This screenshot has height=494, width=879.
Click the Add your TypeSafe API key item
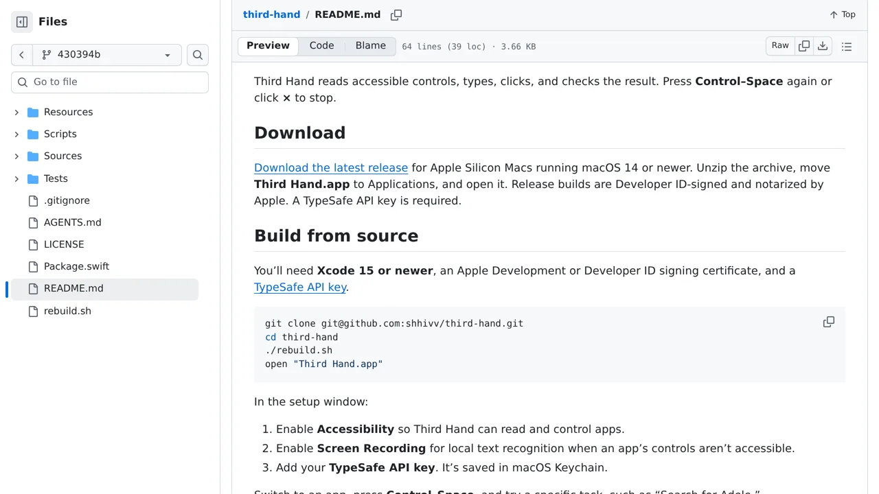442,468
